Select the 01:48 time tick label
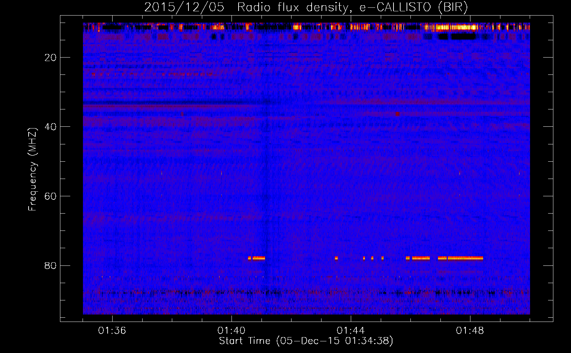 (470, 330)
